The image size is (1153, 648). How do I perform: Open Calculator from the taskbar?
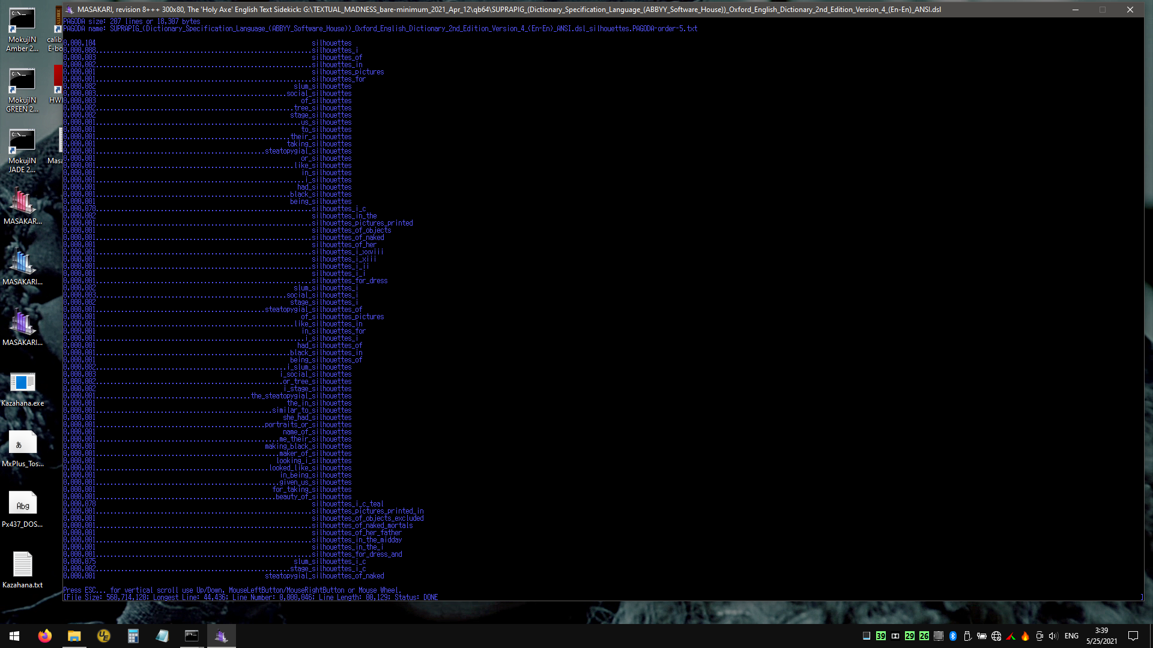pos(133,636)
